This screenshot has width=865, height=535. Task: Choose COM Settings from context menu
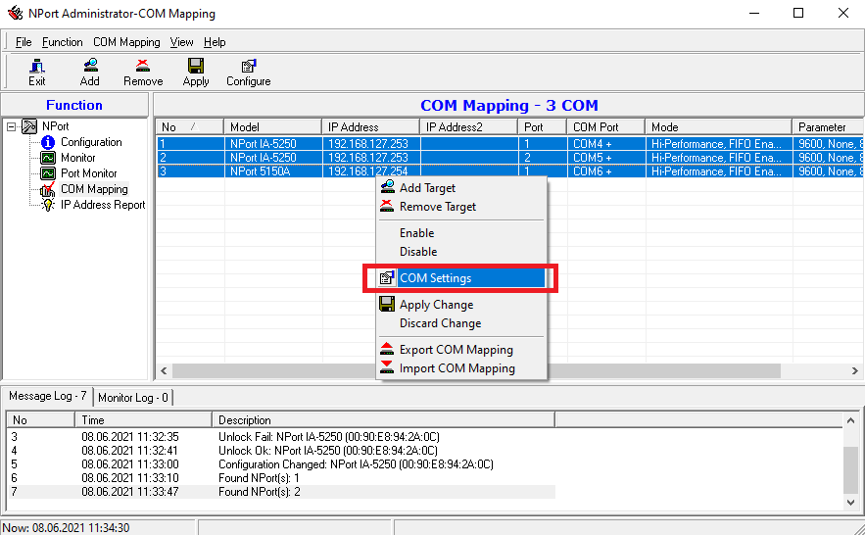click(435, 278)
